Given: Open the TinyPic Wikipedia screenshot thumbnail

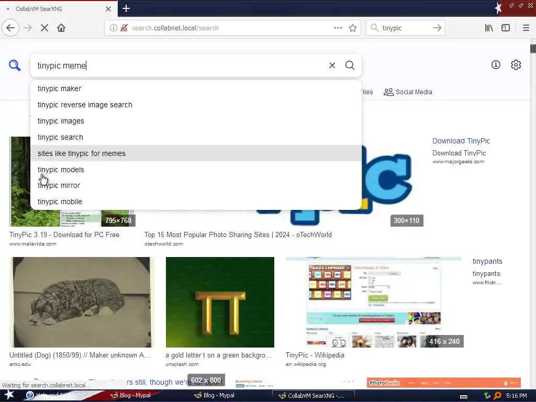Looking at the screenshot, I should [374, 302].
